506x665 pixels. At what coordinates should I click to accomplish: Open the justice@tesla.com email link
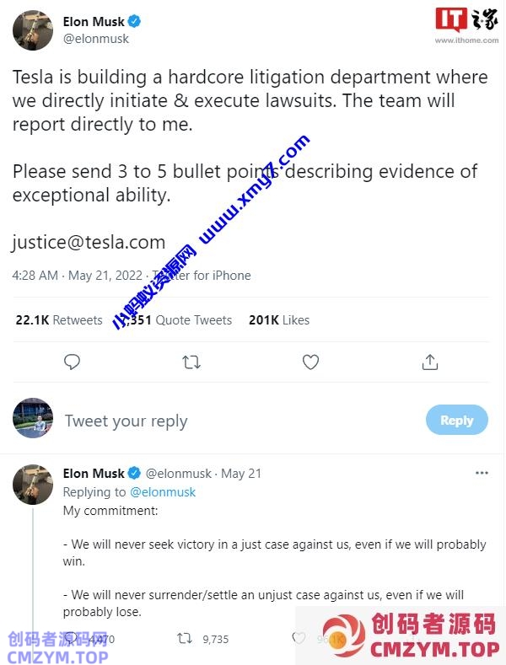click(x=89, y=243)
